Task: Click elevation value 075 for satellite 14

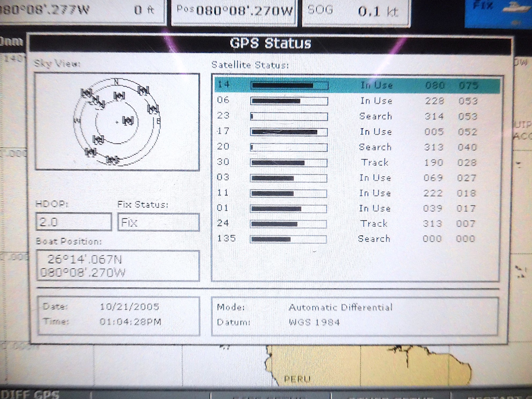Action: point(468,86)
